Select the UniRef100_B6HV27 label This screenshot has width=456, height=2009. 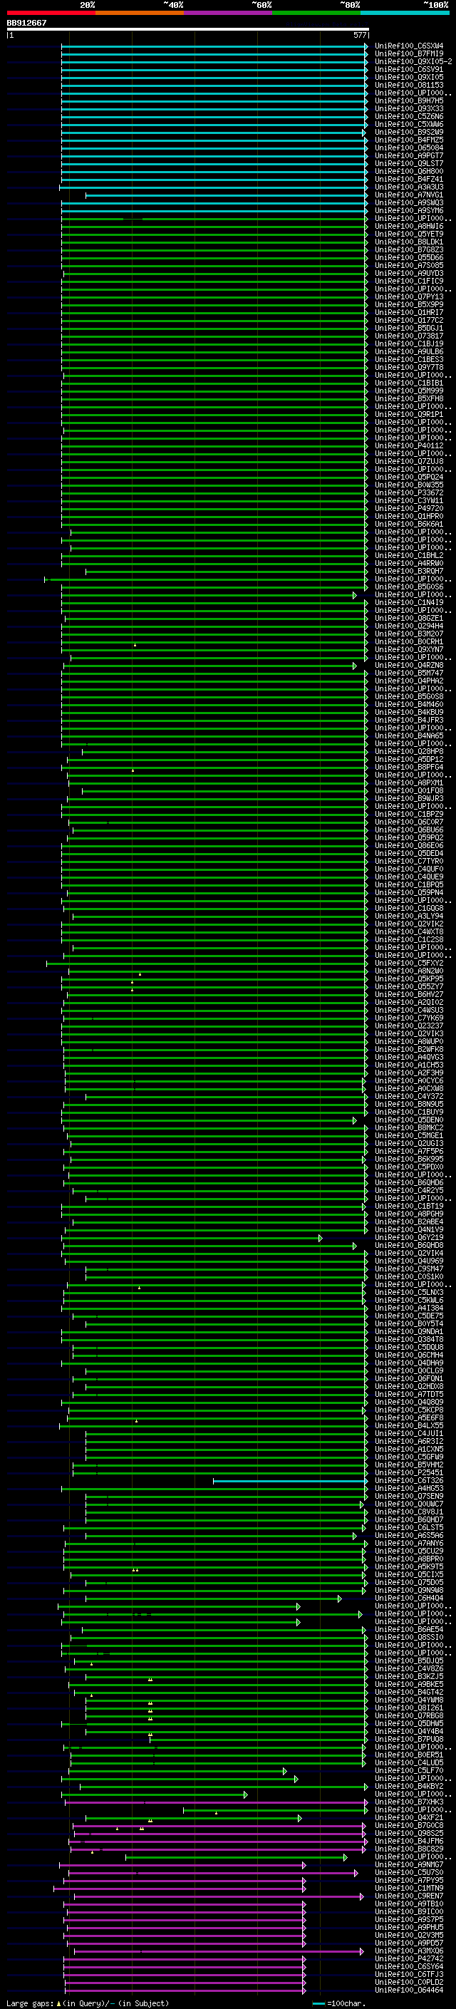pos(409,994)
